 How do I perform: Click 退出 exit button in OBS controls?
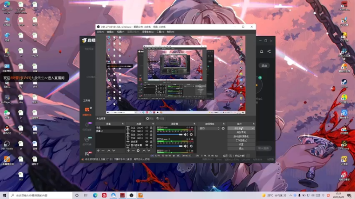[x=241, y=149]
